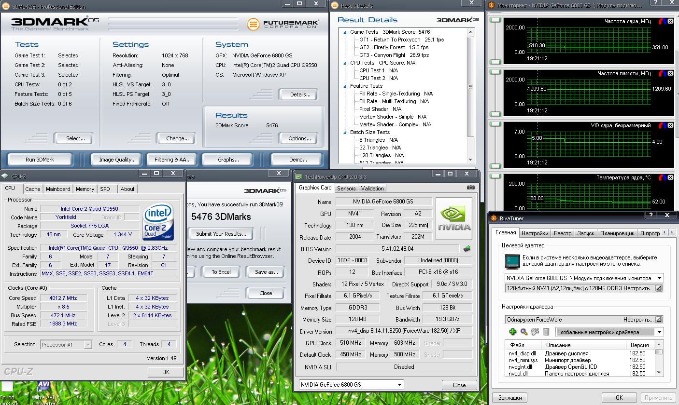Switch to the Mainboard tab in CPU-Z
The height and width of the screenshot is (405, 679).
[x=58, y=189]
